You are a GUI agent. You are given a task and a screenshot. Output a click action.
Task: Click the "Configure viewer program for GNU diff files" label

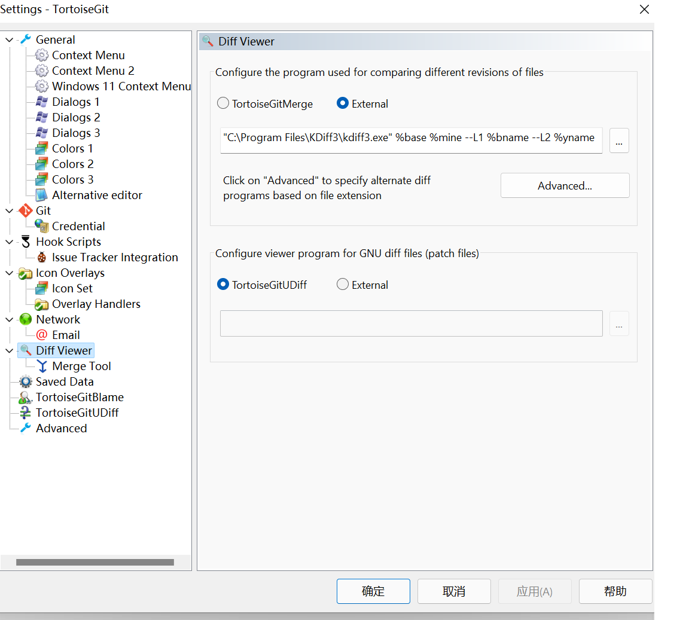coord(347,254)
